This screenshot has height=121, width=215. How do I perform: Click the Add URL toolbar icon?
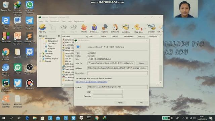(x=42, y=28)
